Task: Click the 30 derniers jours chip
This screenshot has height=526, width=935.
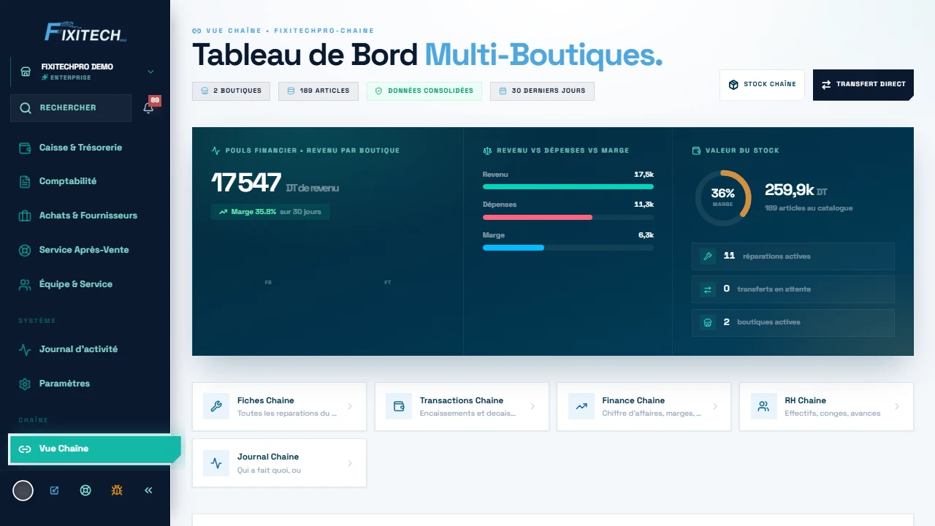Action: pyautogui.click(x=542, y=91)
